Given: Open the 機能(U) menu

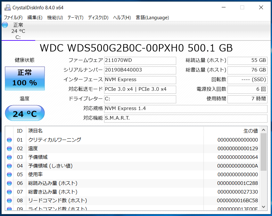Looking at the screenshot, I should click(55, 18).
